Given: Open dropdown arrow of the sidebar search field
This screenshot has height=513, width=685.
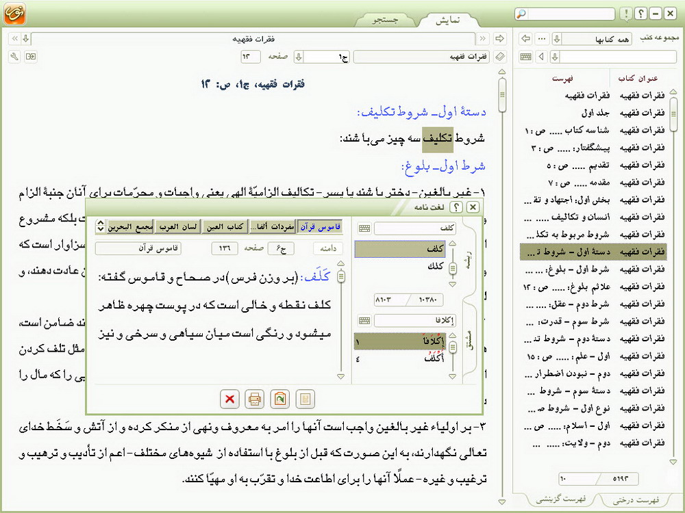Looking at the screenshot, I should tap(555, 57).
